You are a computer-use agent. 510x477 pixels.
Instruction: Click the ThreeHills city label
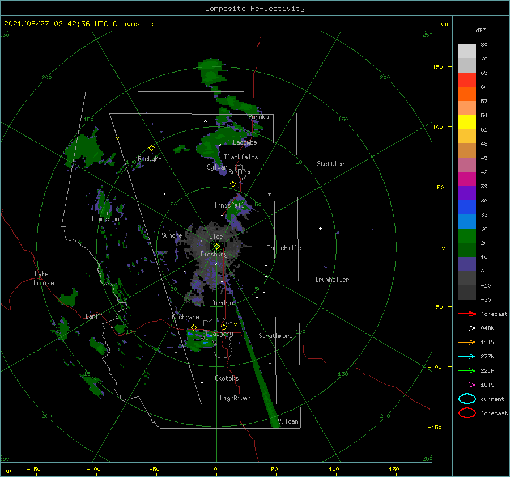284,248
